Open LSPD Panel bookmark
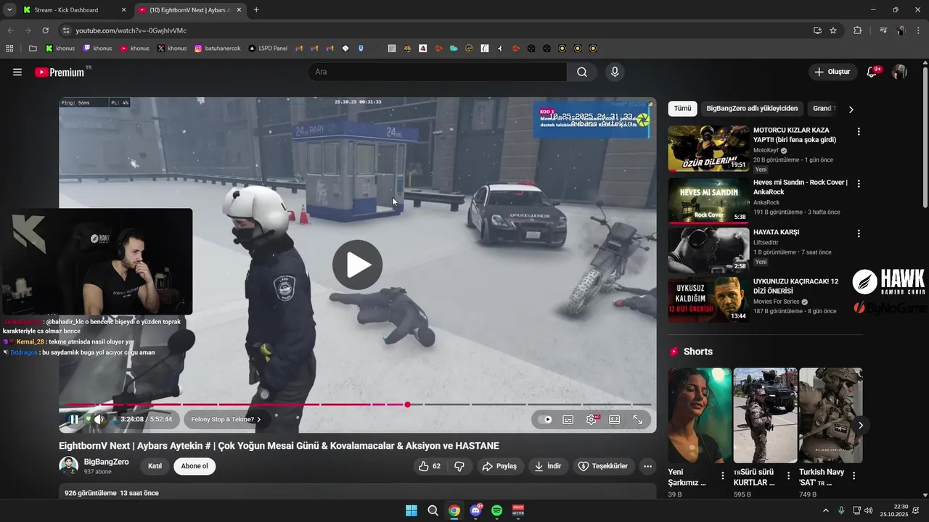The image size is (929, 522). [268, 49]
